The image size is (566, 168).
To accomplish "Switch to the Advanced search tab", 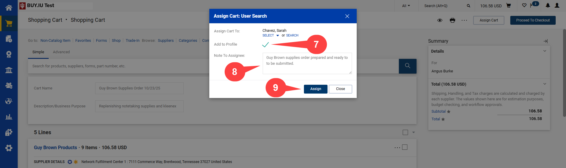I will (x=61, y=52).
